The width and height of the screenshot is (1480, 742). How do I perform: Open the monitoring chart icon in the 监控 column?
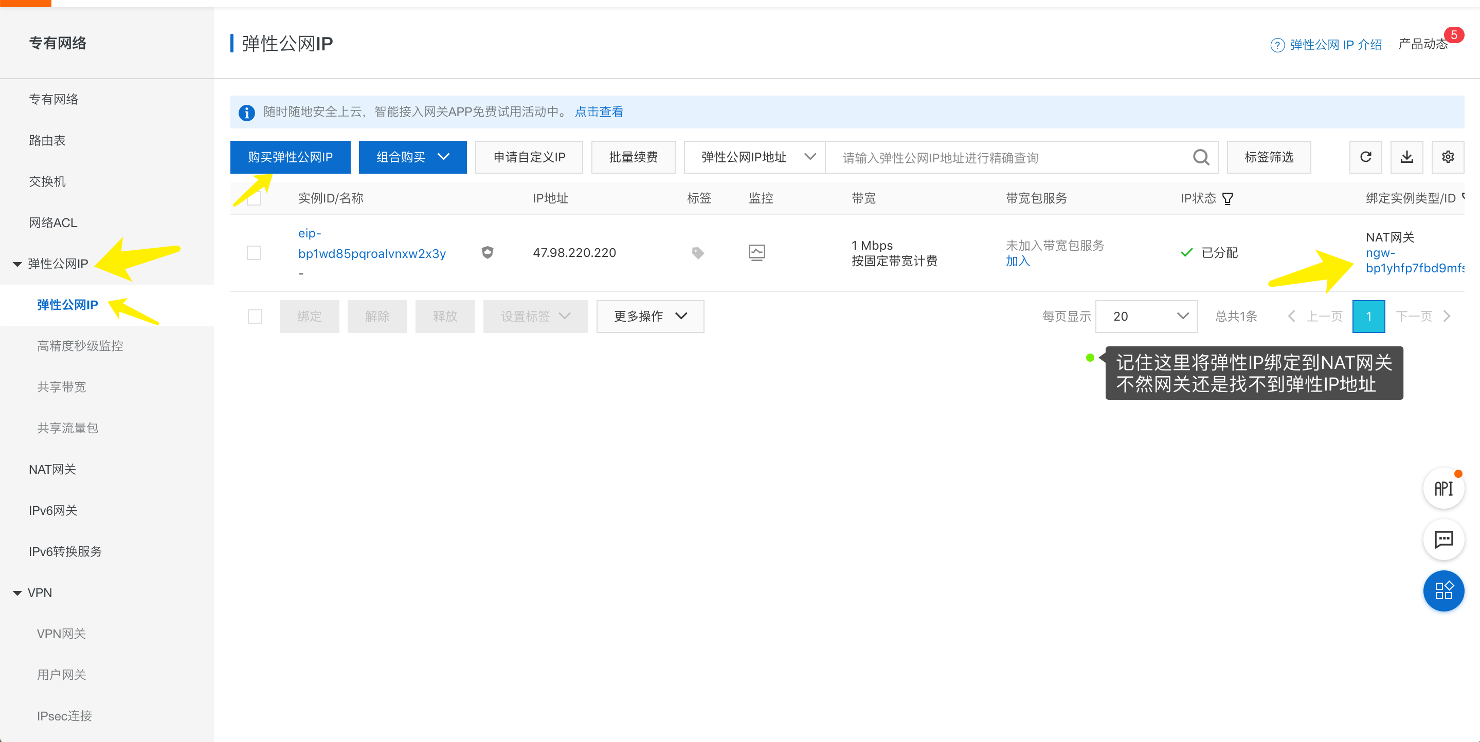point(756,253)
